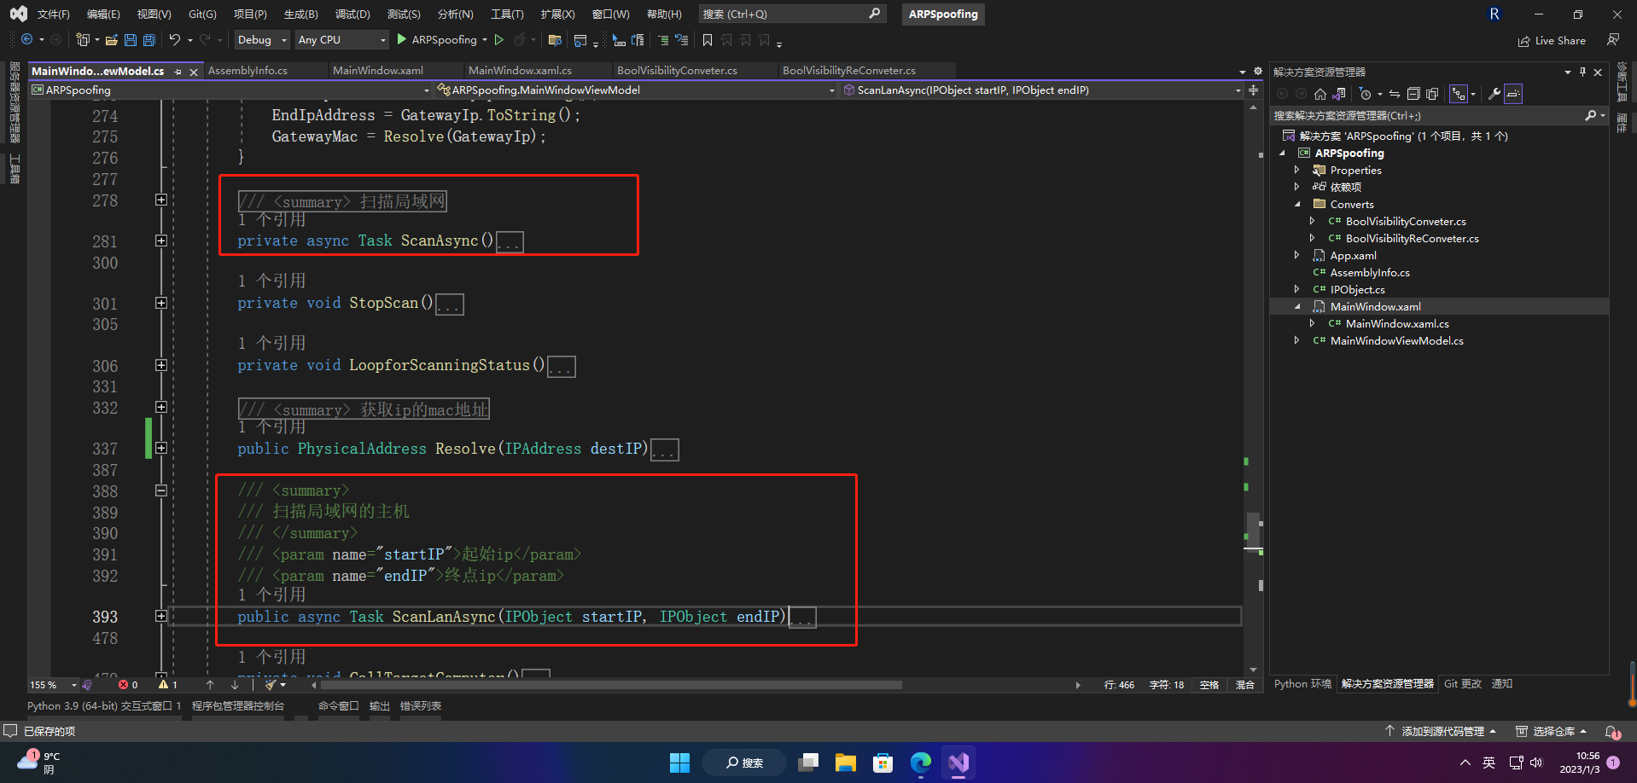The image size is (1637, 783).
Task: Open the Any CPU platform dropdown
Action: 341,39
